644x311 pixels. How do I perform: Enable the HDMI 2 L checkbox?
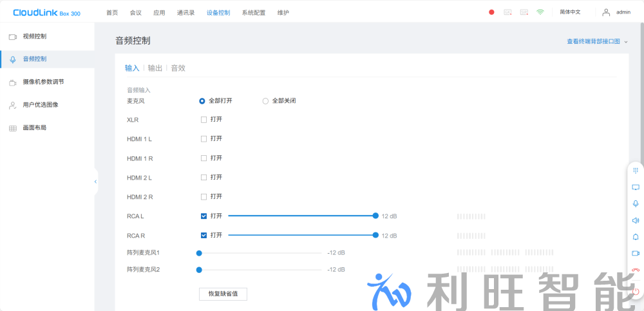point(204,178)
